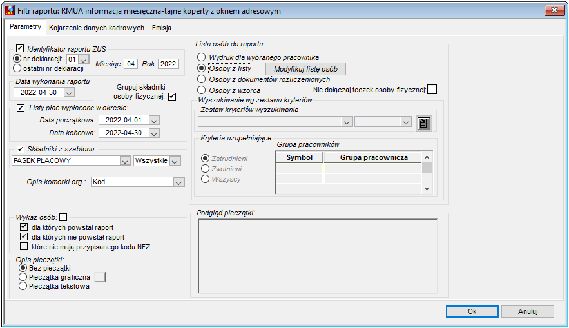This screenshot has width=569, height=328.
Task: Switch to the Parametry tab
Action: pos(25,27)
